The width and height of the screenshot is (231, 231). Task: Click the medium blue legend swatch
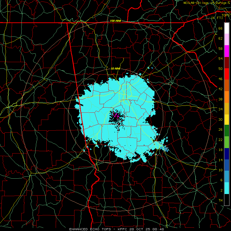[227, 165]
